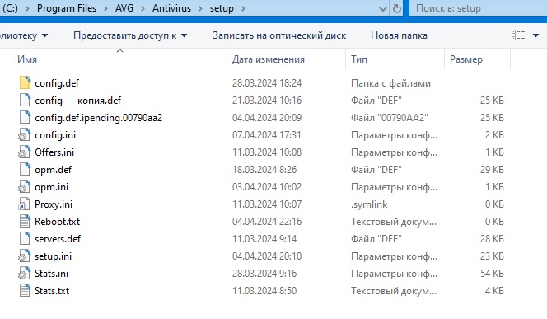Click '4 КБ' size of Stats.txt
The width and height of the screenshot is (547, 319).
click(x=494, y=291)
